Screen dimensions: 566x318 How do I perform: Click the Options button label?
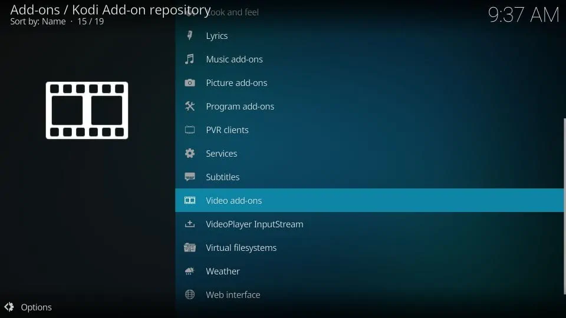[36, 307]
